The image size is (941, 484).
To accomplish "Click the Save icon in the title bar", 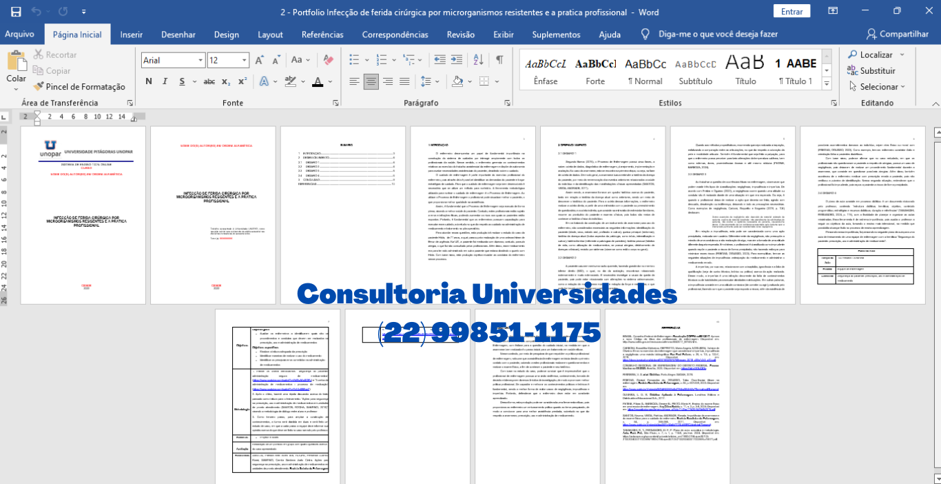I will click(x=16, y=12).
